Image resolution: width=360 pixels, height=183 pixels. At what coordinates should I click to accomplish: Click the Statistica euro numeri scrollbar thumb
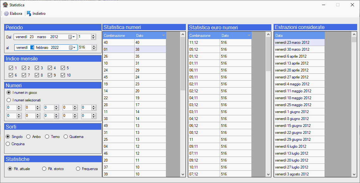[x=268, y=54]
